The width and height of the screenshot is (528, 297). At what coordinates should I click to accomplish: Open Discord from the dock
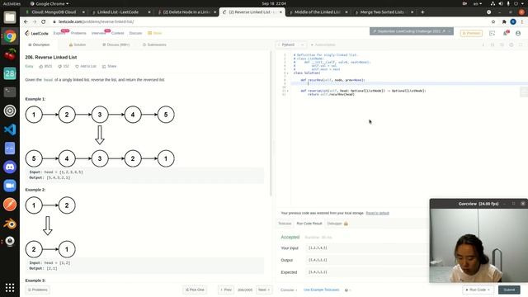(10, 167)
